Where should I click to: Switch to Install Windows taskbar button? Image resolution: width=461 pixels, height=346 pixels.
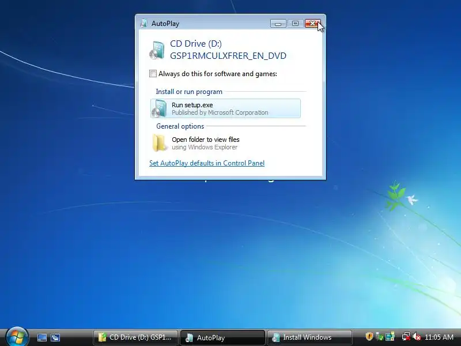[309, 337]
